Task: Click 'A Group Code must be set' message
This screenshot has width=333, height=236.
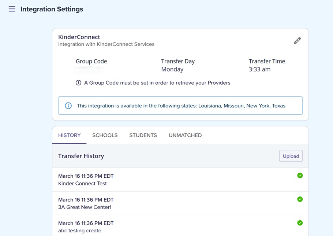Action: pos(157,83)
